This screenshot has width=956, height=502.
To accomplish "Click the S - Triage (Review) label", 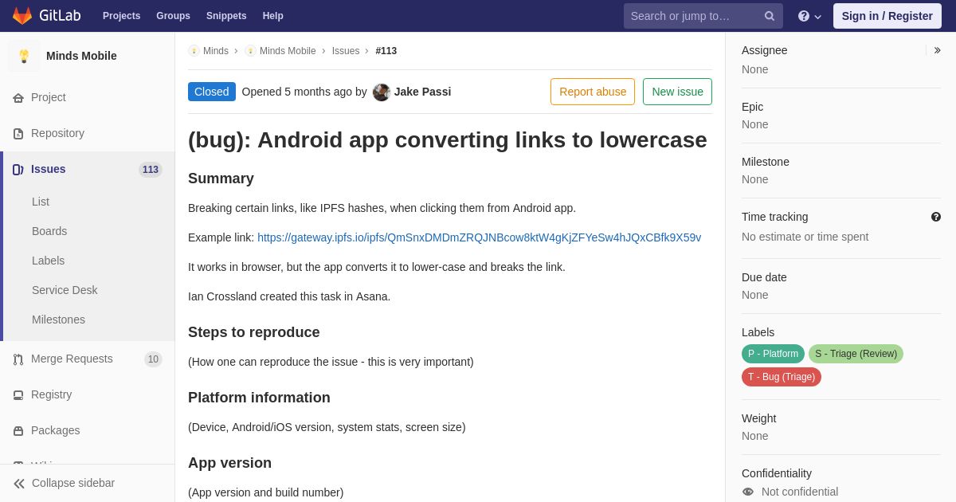I will [856, 354].
